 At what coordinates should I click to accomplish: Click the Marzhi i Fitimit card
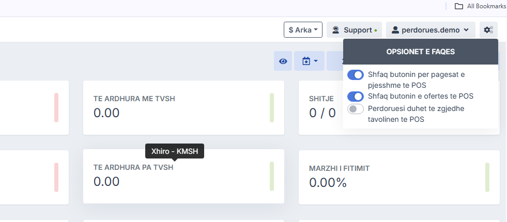[x=399, y=178]
